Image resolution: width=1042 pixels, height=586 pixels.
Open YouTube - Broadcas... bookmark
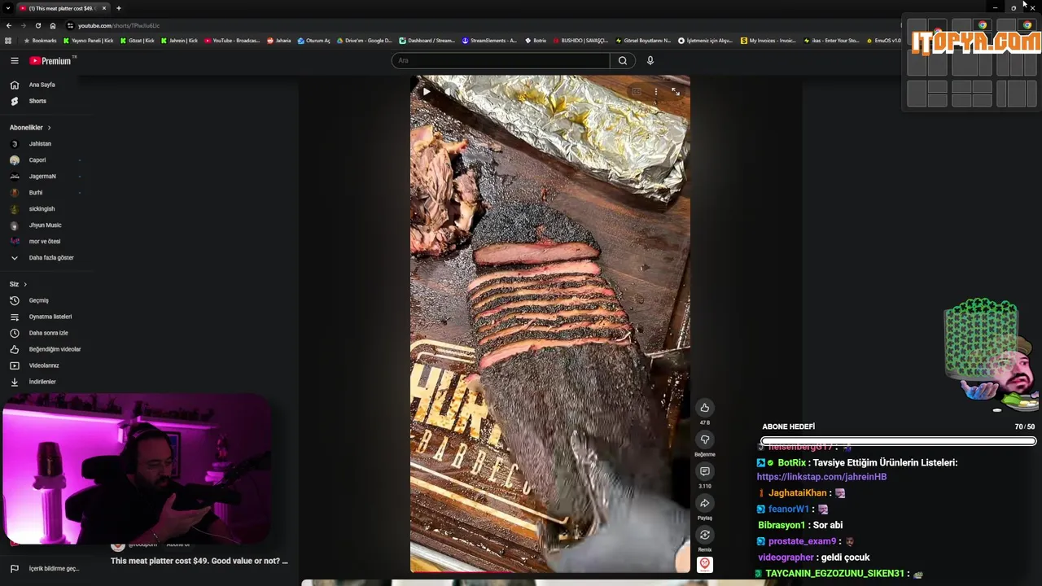pyautogui.click(x=232, y=41)
